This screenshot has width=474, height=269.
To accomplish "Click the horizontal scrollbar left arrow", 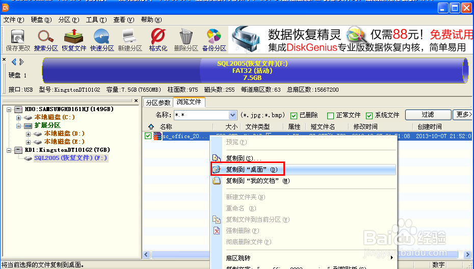I will [x=146, y=255].
